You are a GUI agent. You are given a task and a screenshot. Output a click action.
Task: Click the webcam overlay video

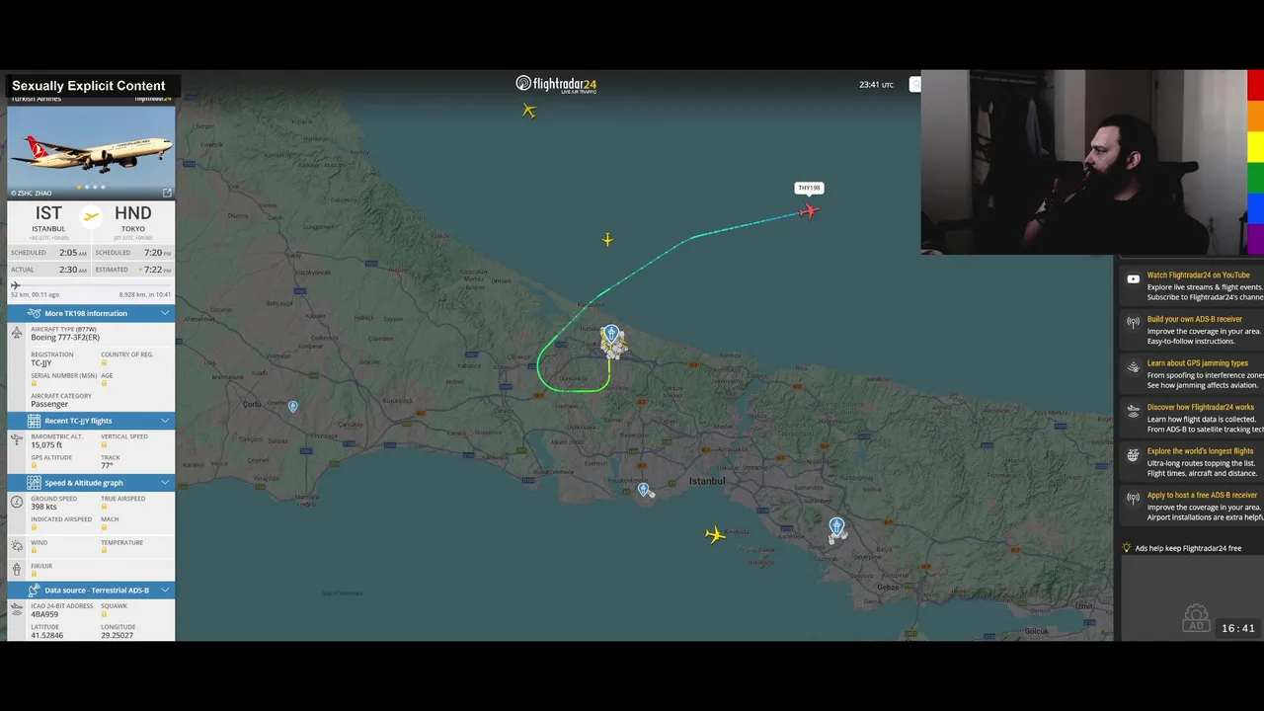point(1083,163)
